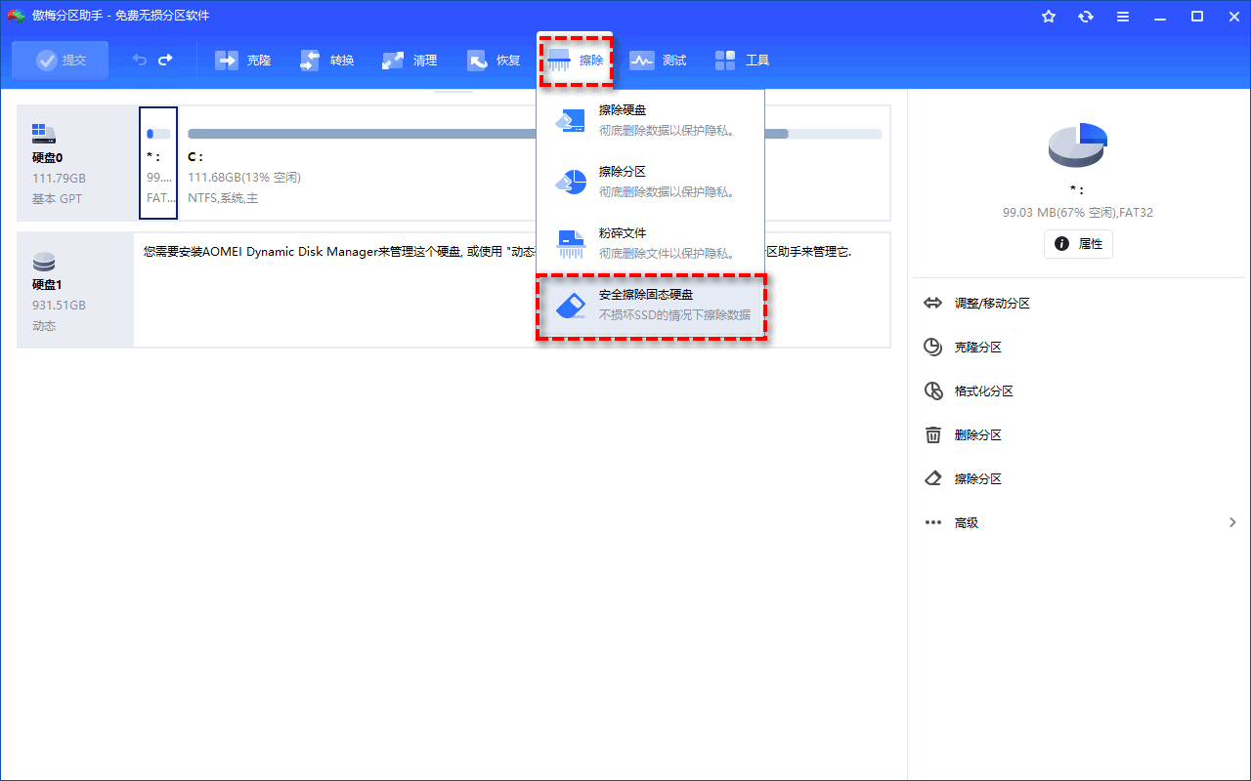The image size is (1251, 781).
Task: Click the 提交 (Submit) button
Action: point(61,61)
